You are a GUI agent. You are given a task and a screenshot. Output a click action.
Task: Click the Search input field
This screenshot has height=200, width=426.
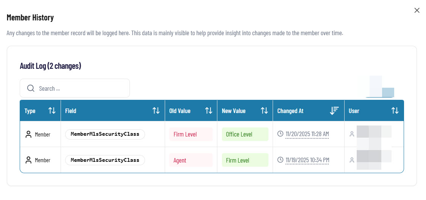[75, 88]
